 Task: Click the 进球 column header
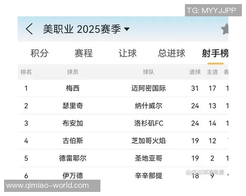coord(195,72)
